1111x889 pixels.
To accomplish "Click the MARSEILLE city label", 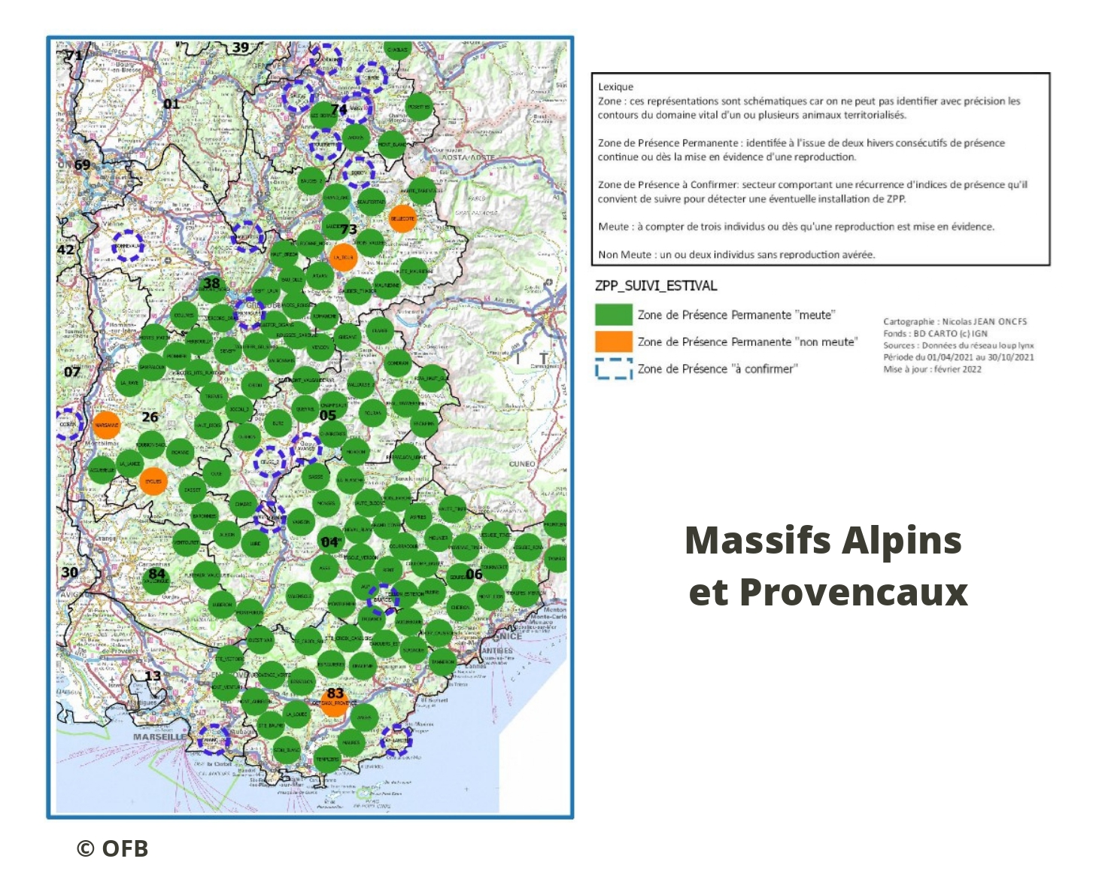I will click(159, 737).
